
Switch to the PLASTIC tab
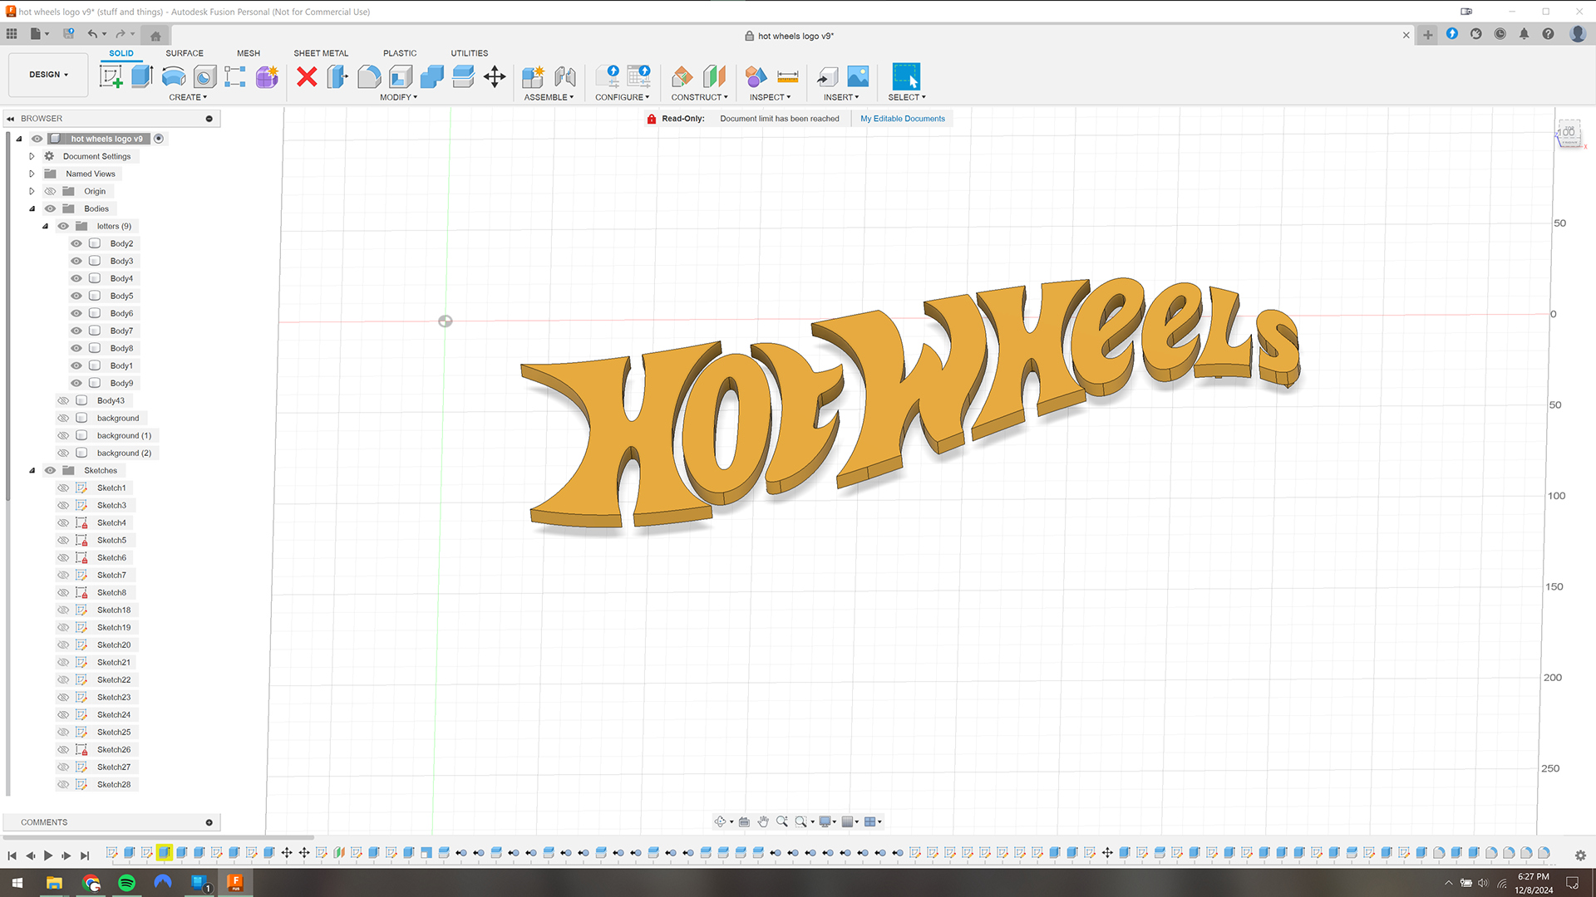click(x=400, y=53)
